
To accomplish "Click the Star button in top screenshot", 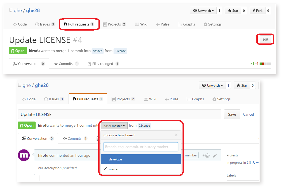I will [233, 11].
